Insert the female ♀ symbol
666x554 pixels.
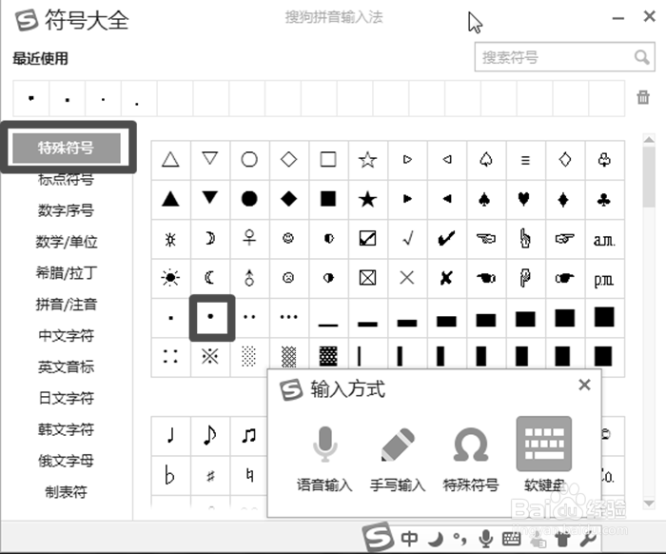coord(249,238)
